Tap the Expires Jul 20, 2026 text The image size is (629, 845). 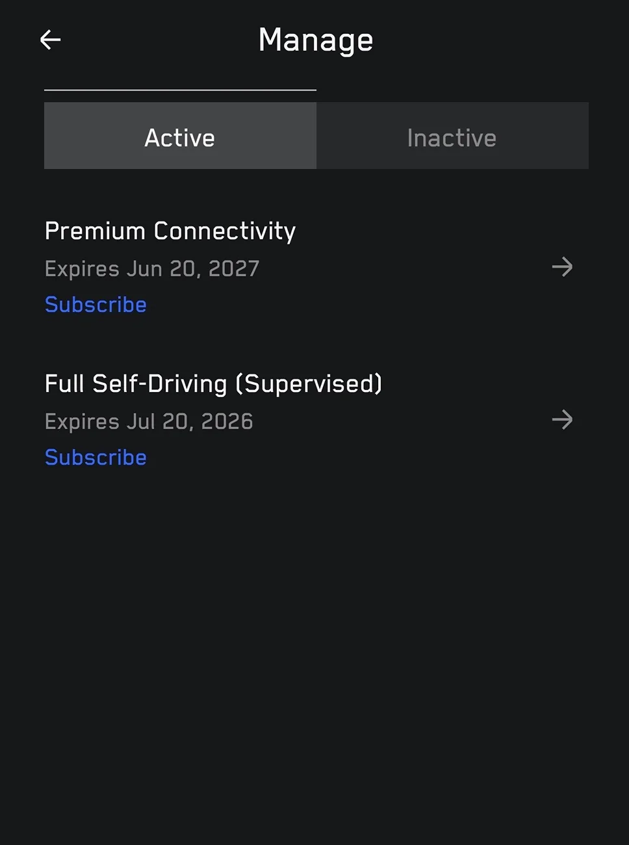(x=149, y=421)
